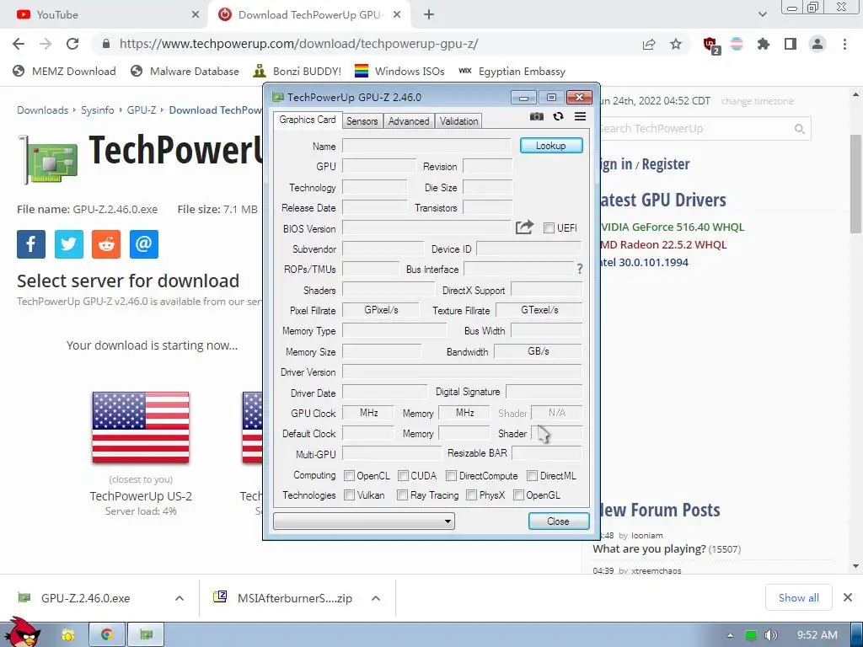Open Chrome tab search chevron
The image size is (863, 647).
pyautogui.click(x=762, y=14)
